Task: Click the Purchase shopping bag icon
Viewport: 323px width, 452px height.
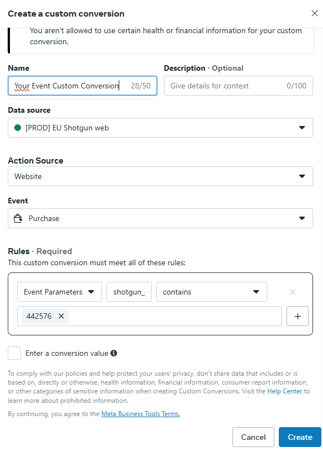Action: 18,218
